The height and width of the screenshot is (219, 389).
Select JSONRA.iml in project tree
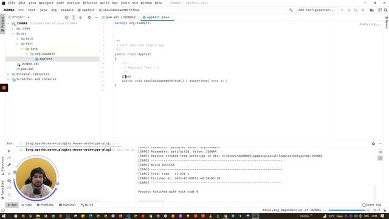click(x=28, y=64)
